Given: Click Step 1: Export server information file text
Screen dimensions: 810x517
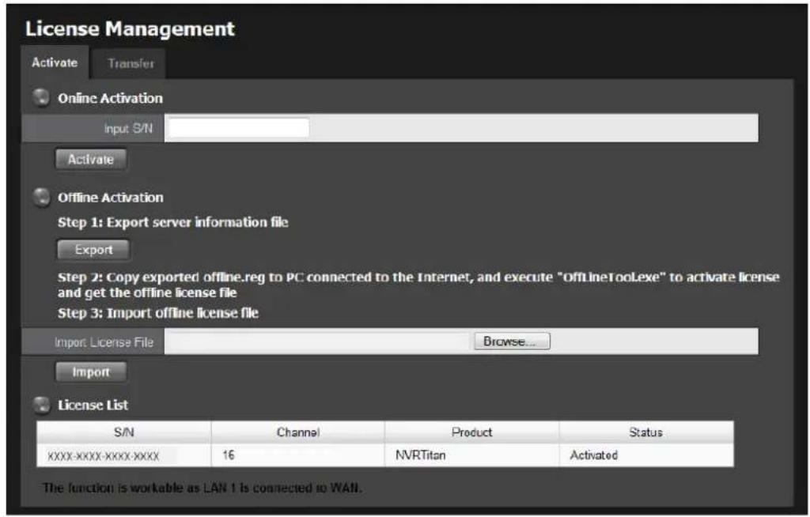Looking at the screenshot, I should pyautogui.click(x=173, y=223).
